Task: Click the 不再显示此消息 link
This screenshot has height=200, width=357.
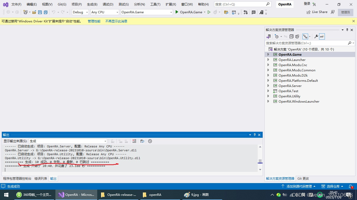Action: point(116,21)
